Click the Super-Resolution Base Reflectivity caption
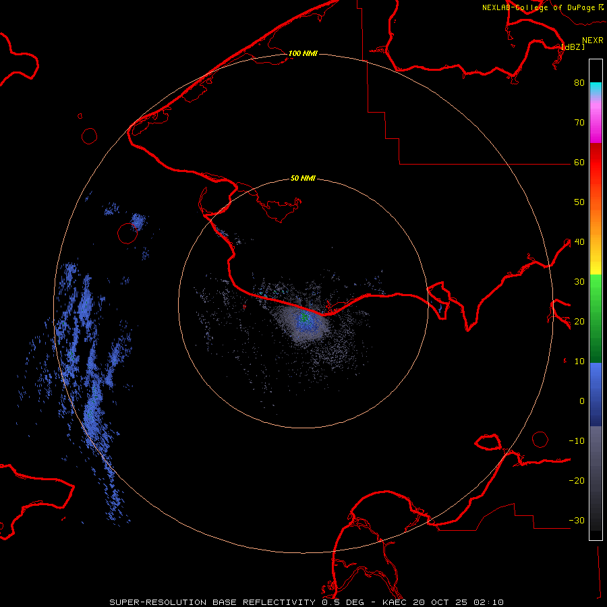 [307, 602]
